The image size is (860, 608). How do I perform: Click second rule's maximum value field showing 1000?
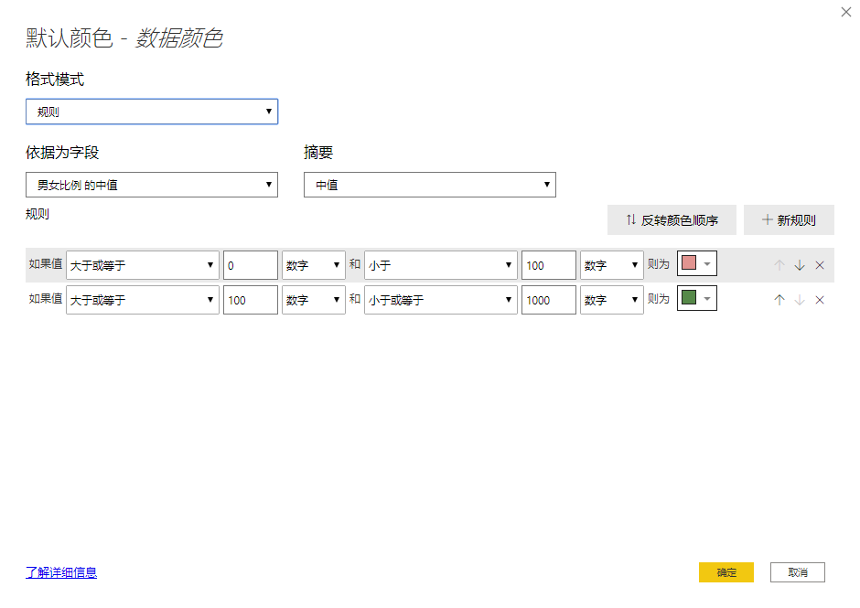click(548, 300)
